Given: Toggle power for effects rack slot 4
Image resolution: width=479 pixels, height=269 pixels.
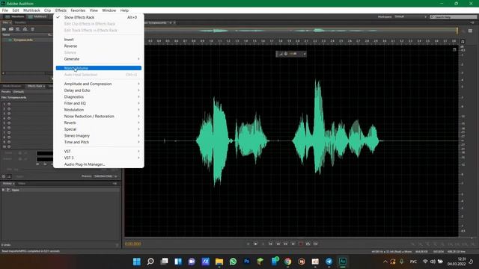Looking at the screenshot, I should tap(9, 118).
